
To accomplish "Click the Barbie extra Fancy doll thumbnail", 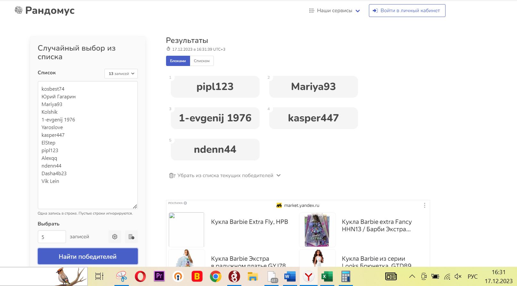I will tap(317, 230).
